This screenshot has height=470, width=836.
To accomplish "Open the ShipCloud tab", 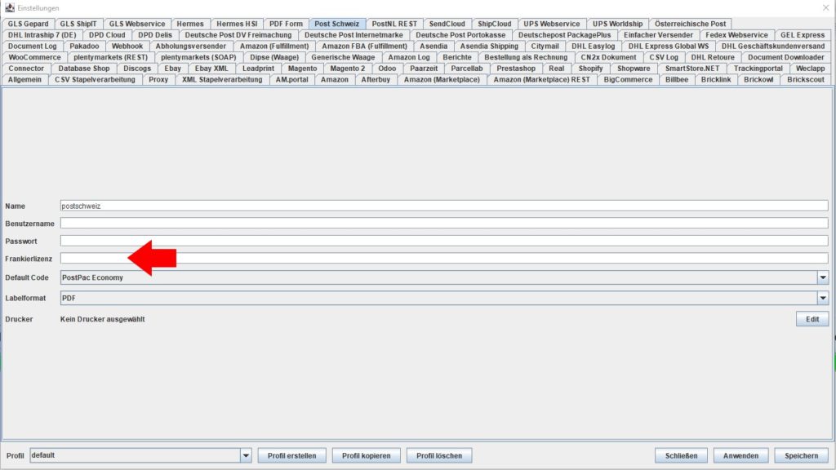I will pyautogui.click(x=494, y=24).
